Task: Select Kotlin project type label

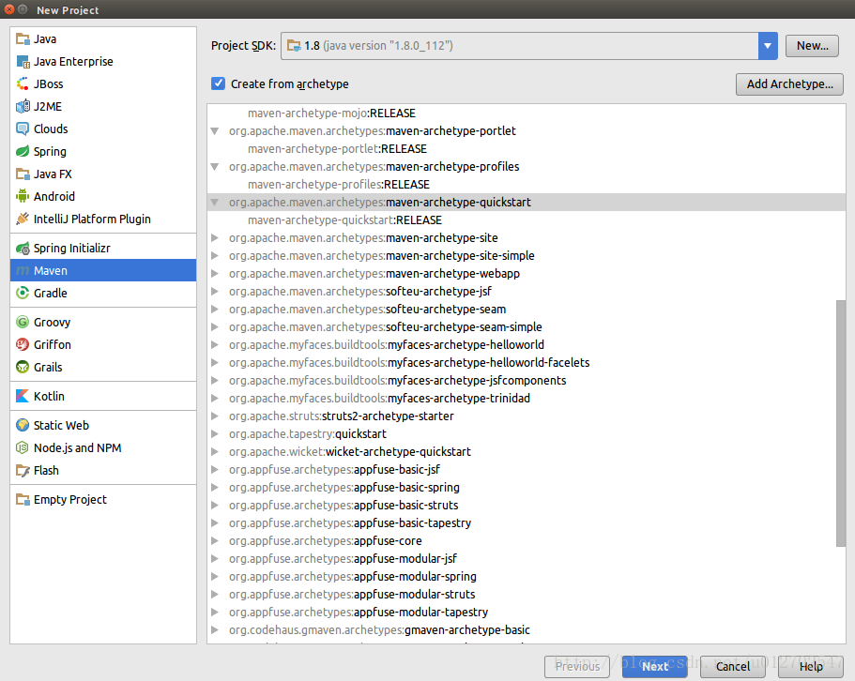Action: coord(49,396)
